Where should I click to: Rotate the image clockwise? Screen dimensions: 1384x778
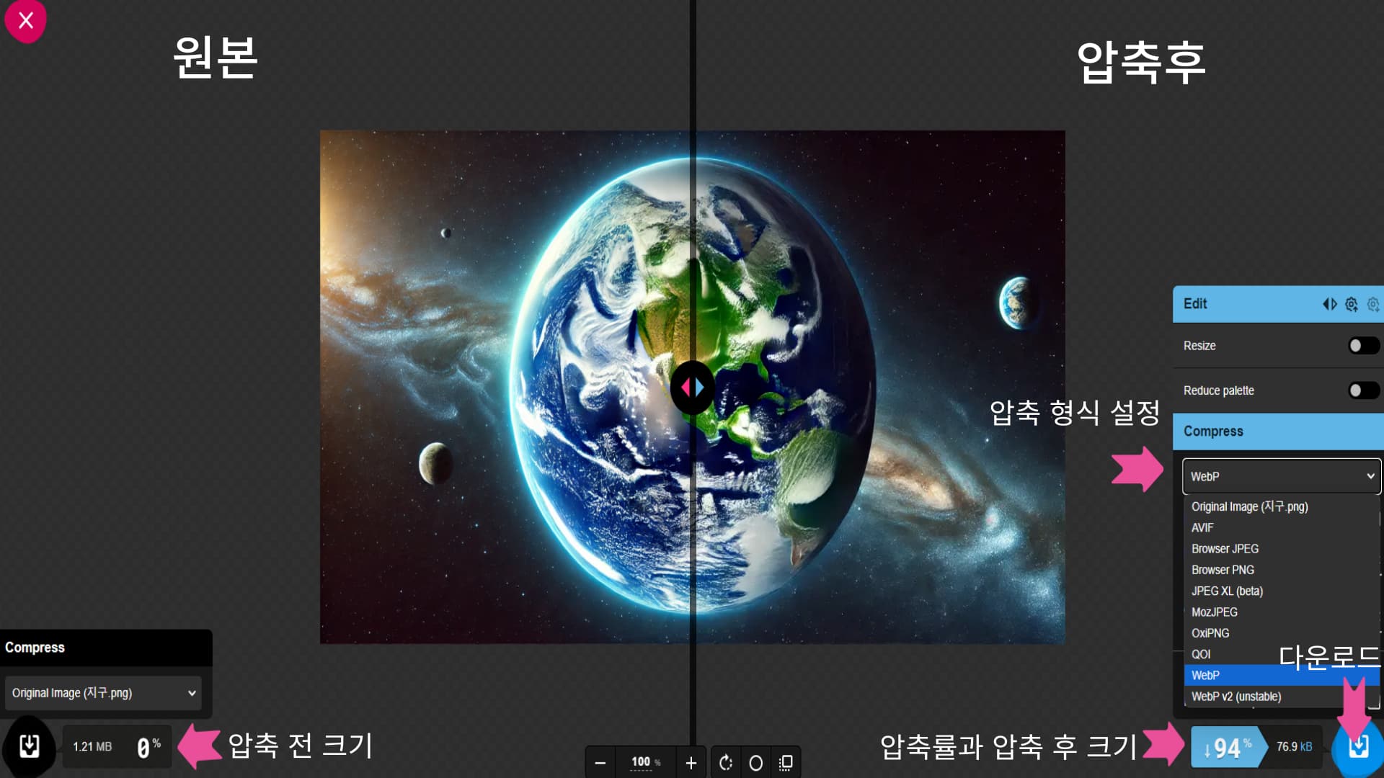[727, 761]
